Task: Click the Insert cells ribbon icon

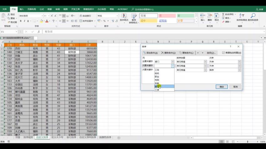Action: click(202, 17)
